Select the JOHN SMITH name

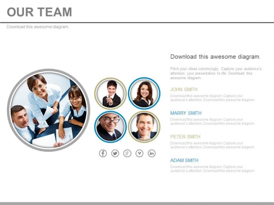click(184, 89)
